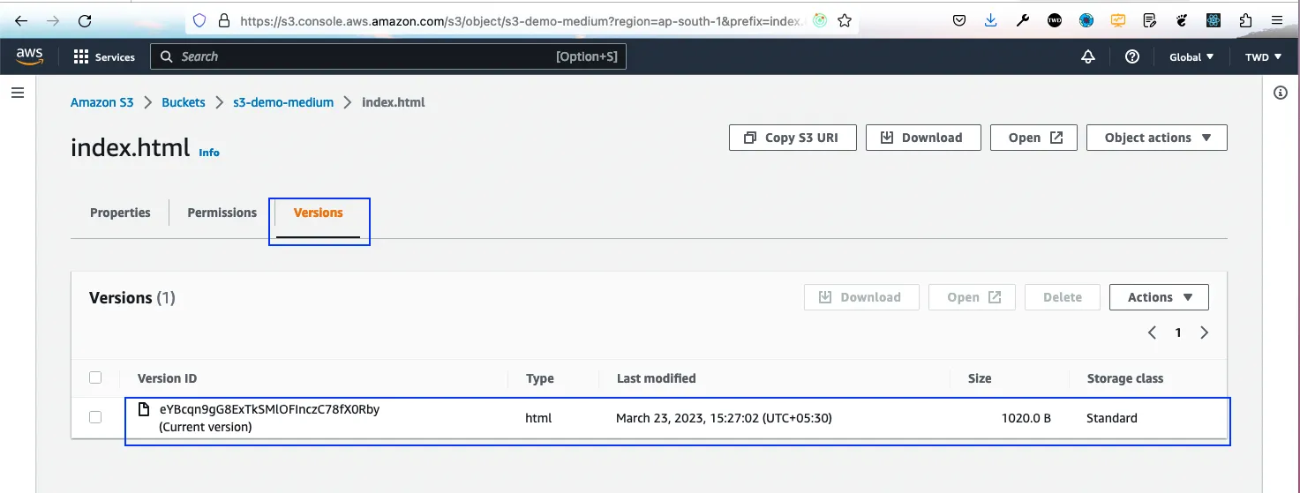The image size is (1300, 493).
Task: Click page number 1 in pagination
Action: (1178, 332)
